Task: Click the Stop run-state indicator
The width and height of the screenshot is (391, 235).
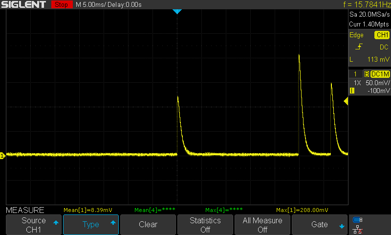Action: pos(62,4)
